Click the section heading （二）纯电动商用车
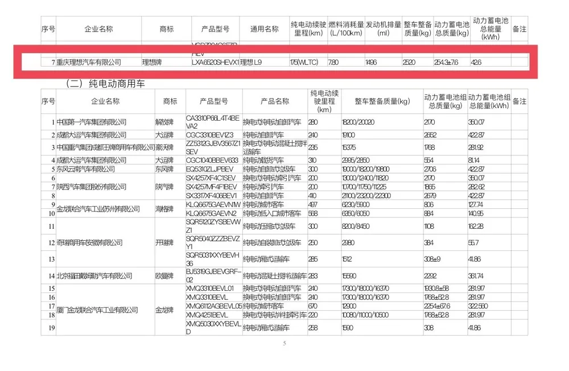This screenshot has height=371, width=569. 106,84
